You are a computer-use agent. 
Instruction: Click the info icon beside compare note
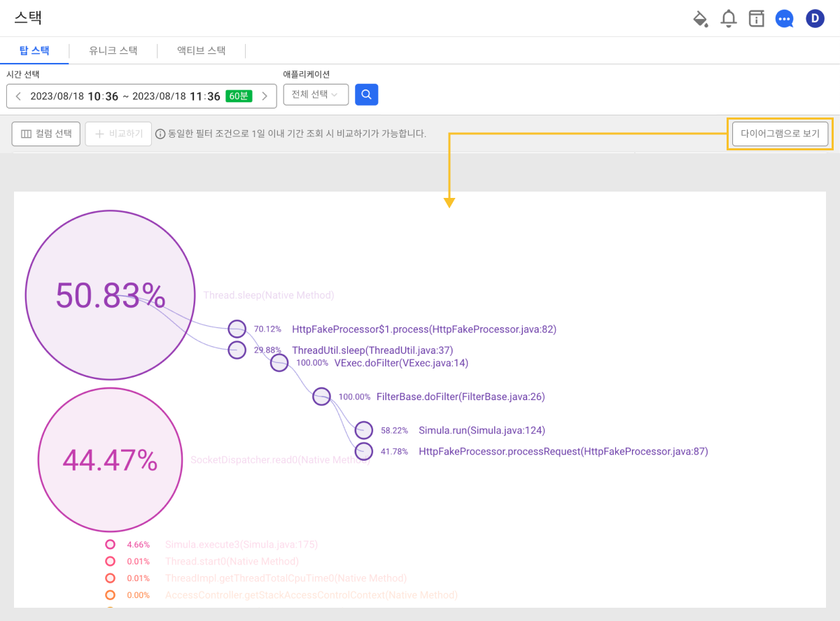[x=160, y=134]
